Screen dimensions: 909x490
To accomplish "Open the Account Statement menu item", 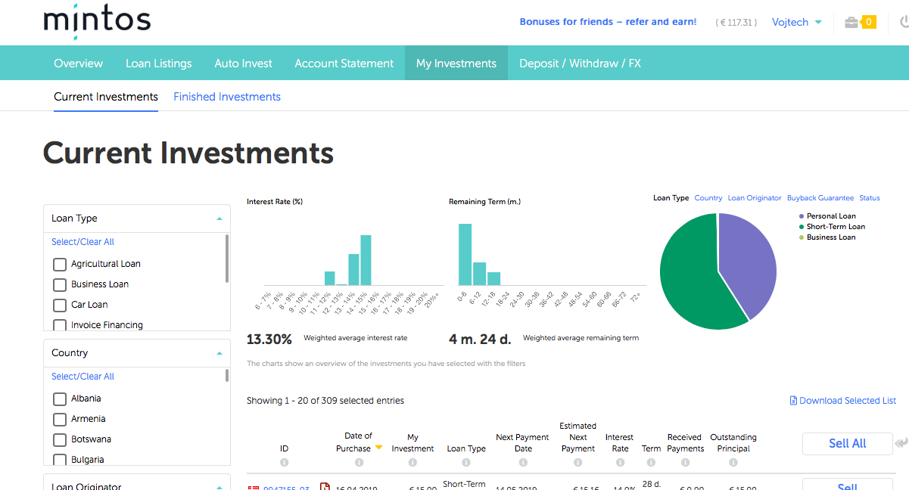I will 344,64.
